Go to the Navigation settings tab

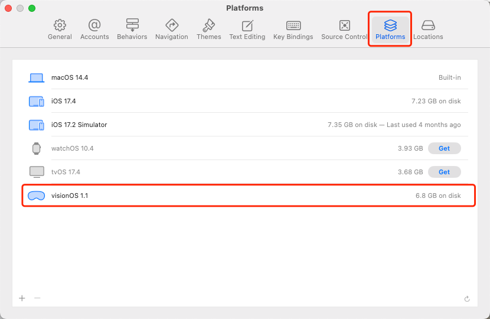tap(172, 30)
